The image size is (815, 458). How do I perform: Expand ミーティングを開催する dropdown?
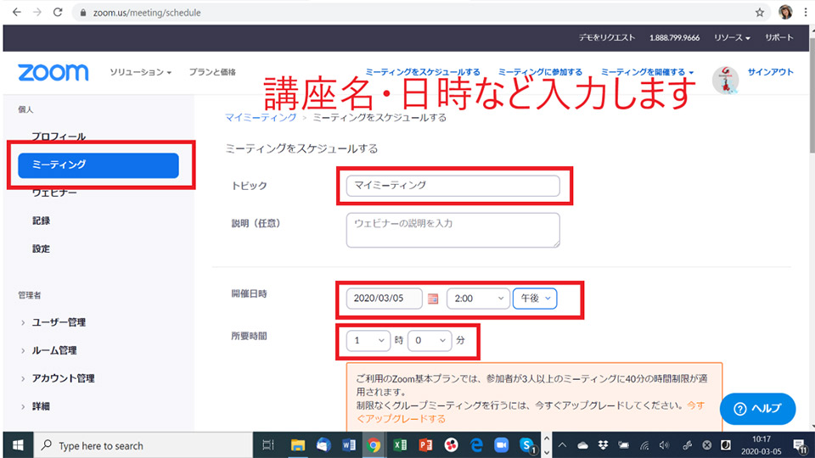coord(647,71)
